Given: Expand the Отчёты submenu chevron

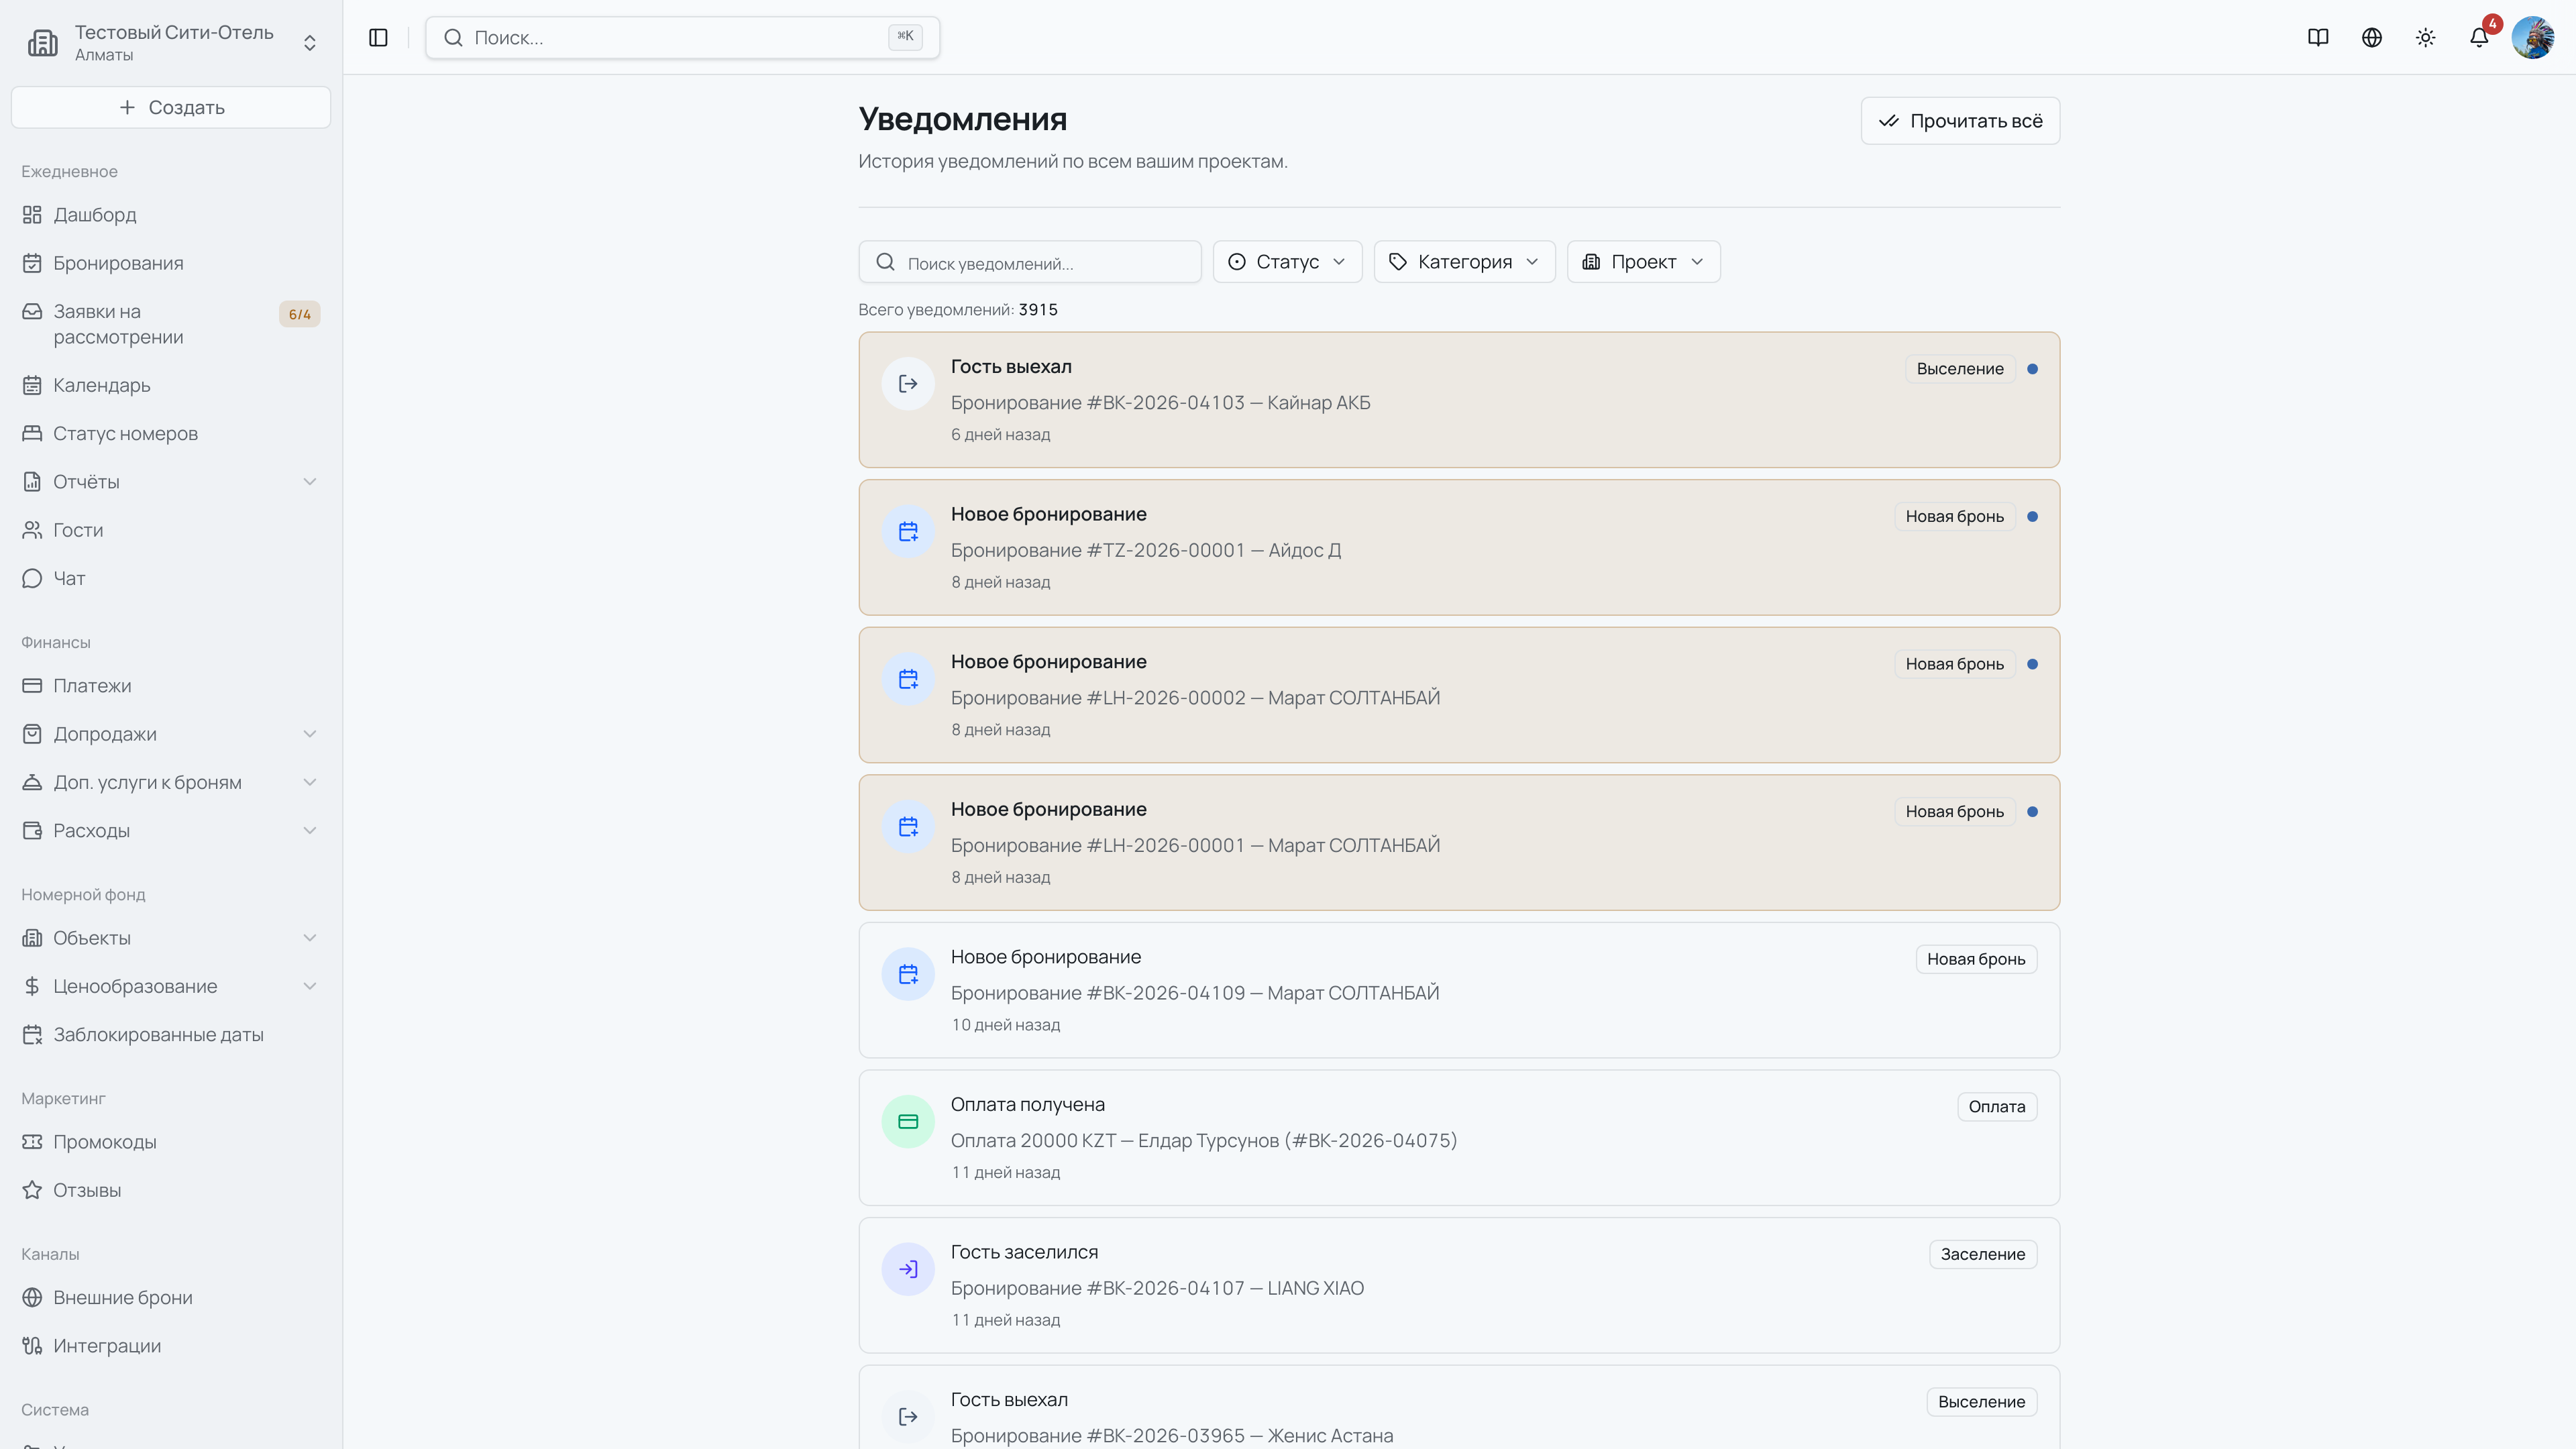Looking at the screenshot, I should [310, 481].
